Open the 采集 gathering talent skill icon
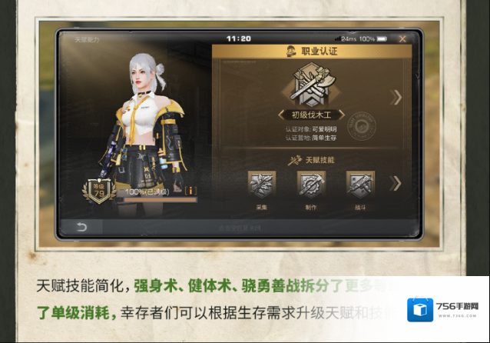Viewport: 490px width, 343px height. tap(262, 185)
